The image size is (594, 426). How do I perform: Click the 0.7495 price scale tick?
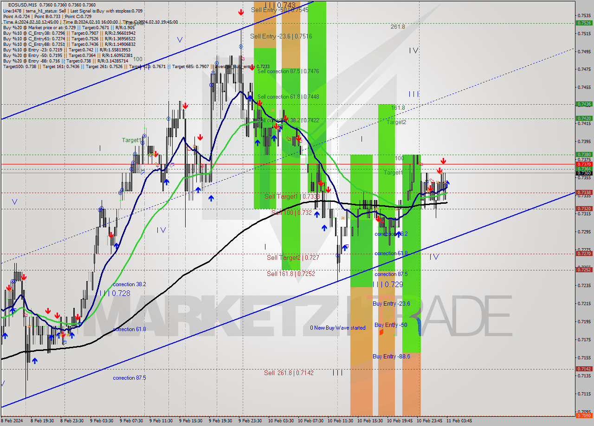584,51
